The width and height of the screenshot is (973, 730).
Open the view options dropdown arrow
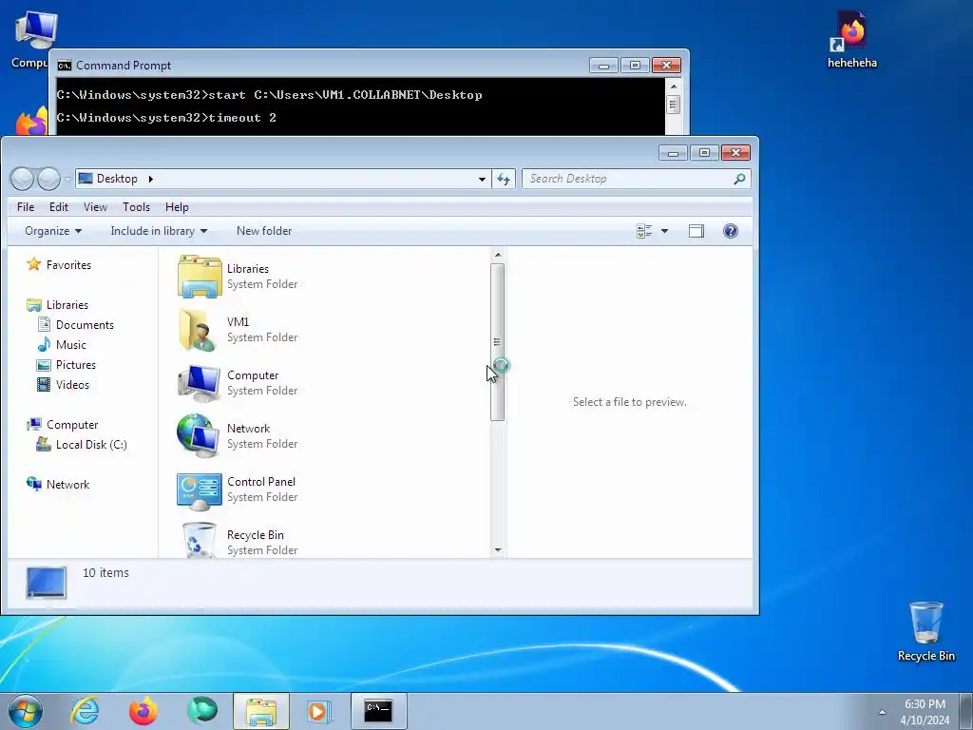[664, 231]
